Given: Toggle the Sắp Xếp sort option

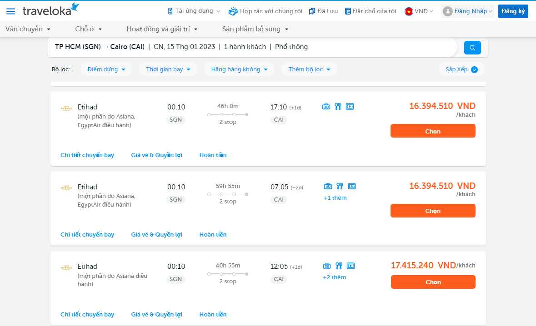Looking at the screenshot, I should [x=461, y=69].
